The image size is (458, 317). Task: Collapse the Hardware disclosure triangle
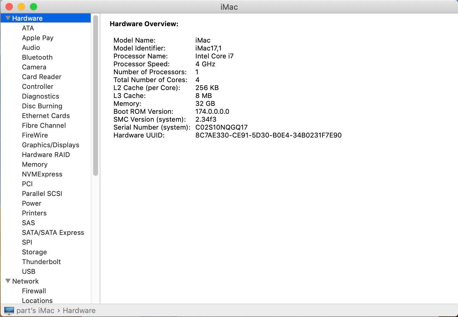8,18
